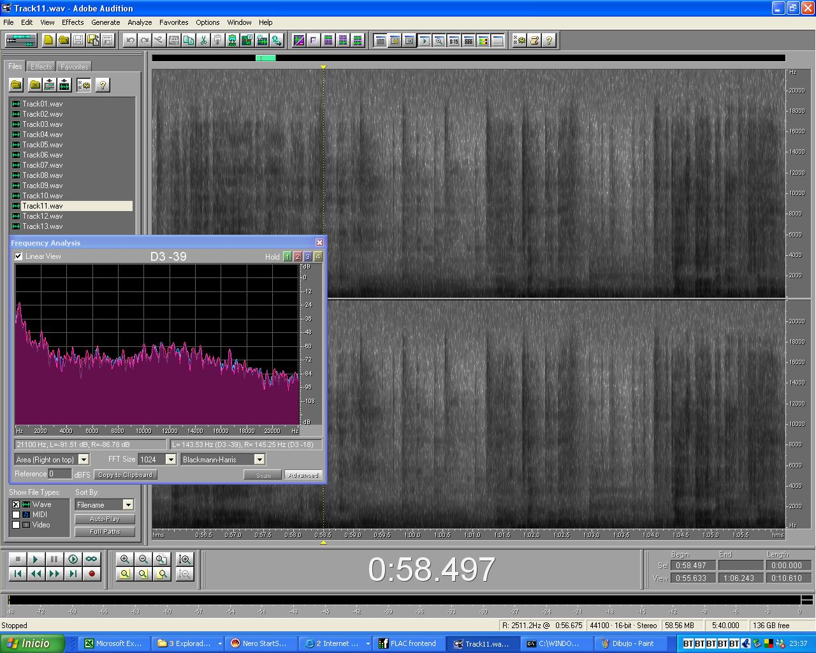Open the Blackmann-Harris window dropdown

pos(259,459)
